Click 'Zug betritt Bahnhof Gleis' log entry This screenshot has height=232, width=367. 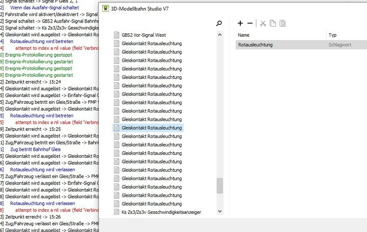pyautogui.click(x=35, y=149)
